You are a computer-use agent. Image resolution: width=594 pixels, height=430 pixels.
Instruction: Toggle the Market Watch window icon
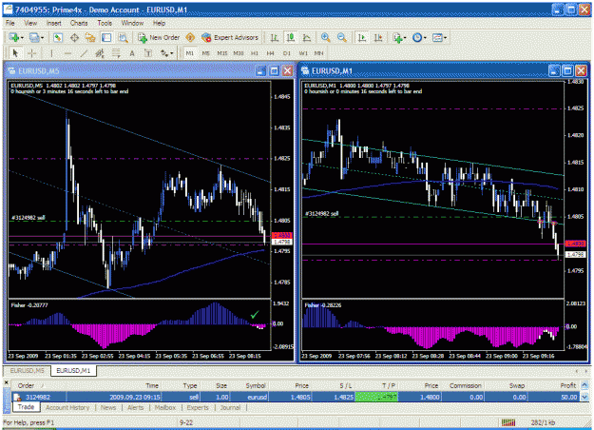click(58, 37)
